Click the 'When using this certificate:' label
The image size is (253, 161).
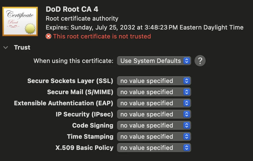click(x=73, y=61)
